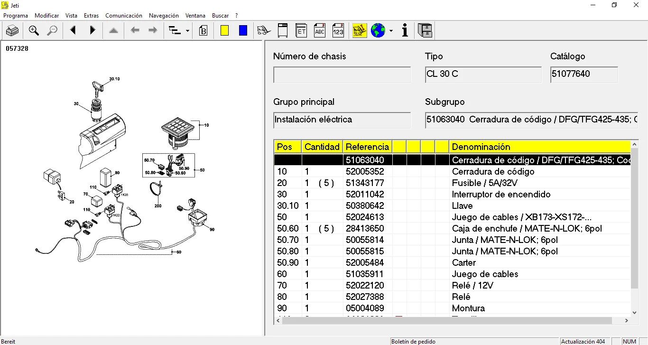648x345 pixels.
Task: Click the Referencia column header
Action: pos(368,147)
